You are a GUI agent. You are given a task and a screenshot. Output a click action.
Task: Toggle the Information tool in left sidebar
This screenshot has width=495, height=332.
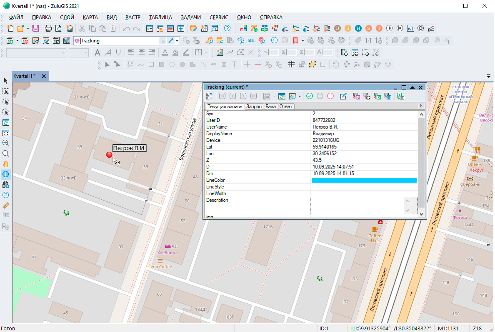click(6, 174)
